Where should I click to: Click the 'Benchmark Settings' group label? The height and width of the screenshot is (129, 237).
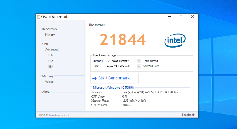(105, 55)
